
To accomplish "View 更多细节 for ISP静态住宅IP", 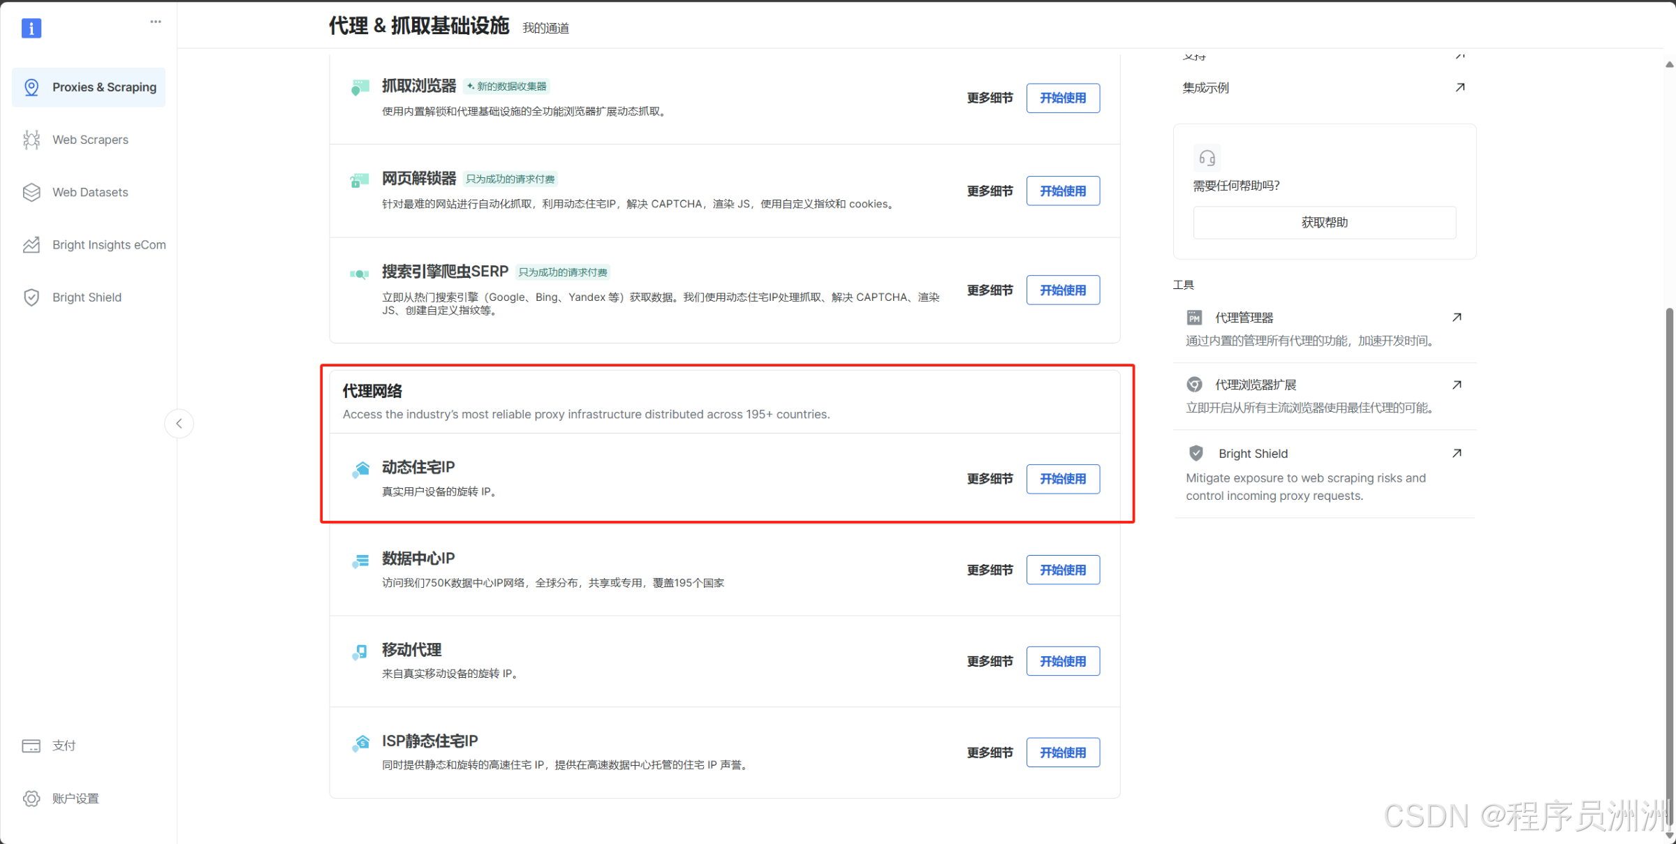I will click(990, 753).
